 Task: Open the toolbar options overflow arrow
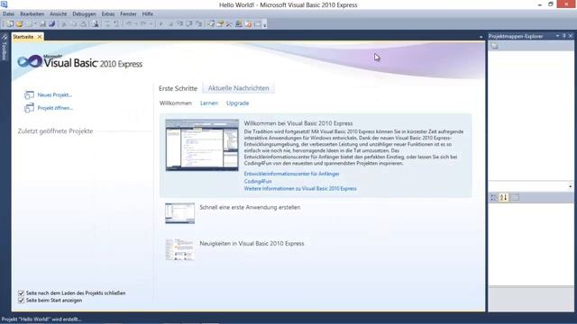(x=264, y=25)
